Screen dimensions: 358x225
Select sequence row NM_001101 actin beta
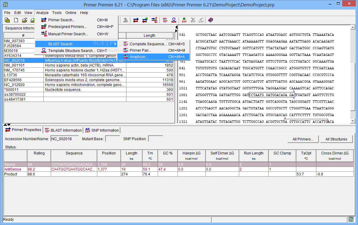88,65
